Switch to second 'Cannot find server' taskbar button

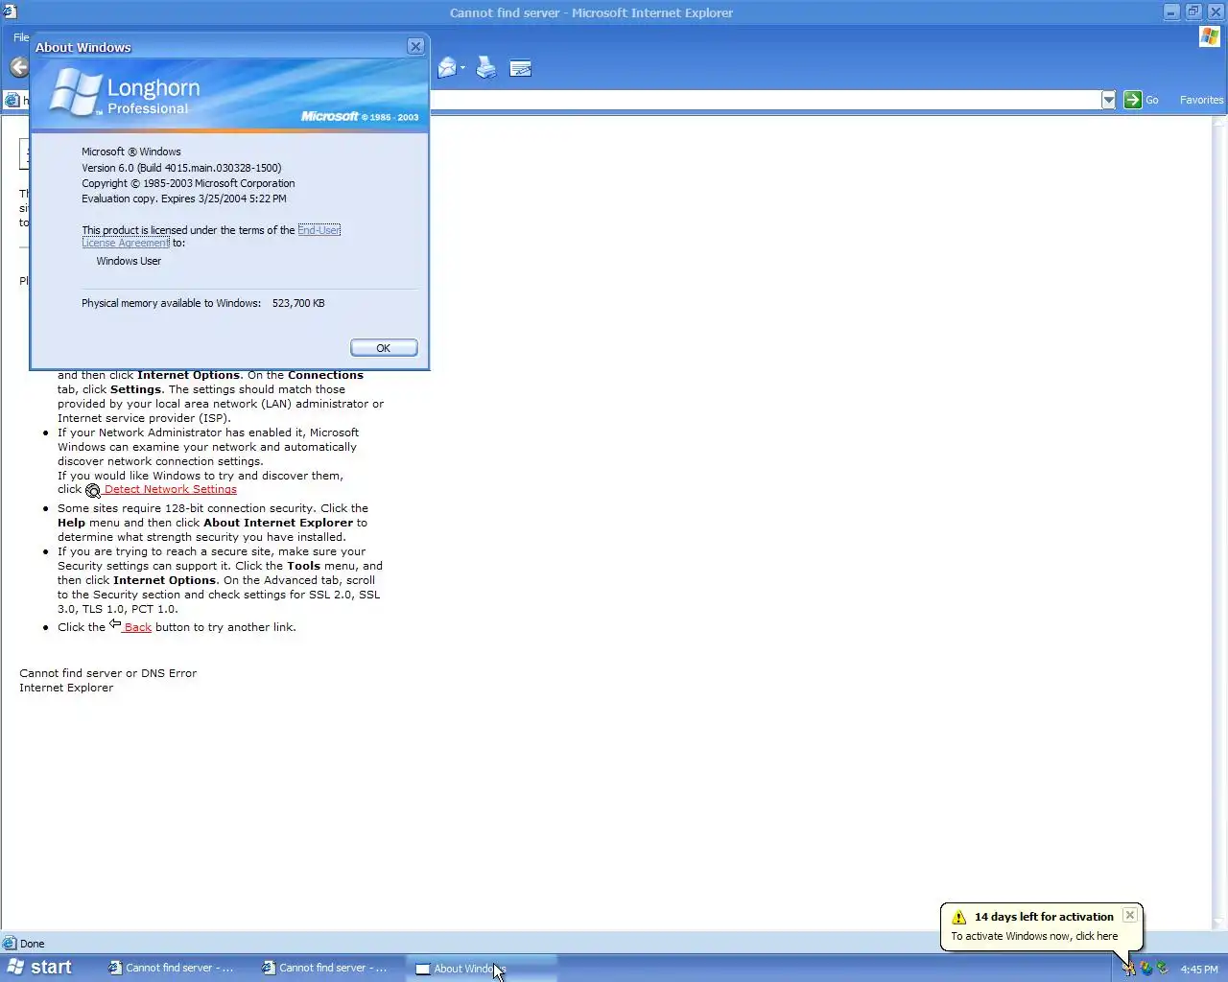(x=325, y=968)
